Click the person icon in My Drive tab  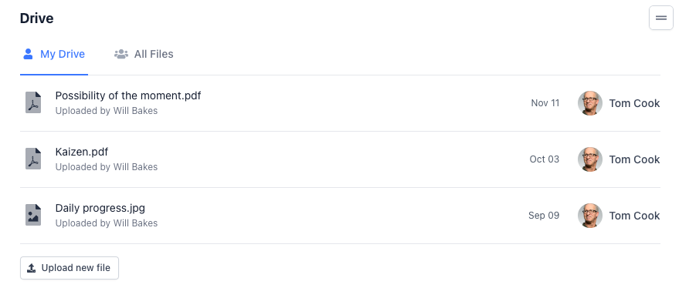coord(28,54)
